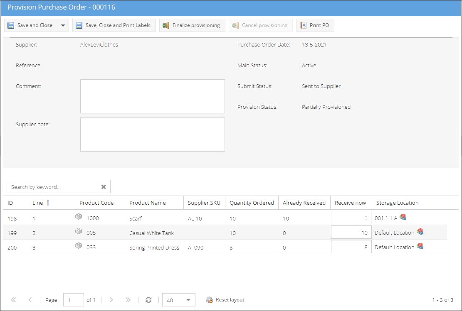Image resolution: width=462 pixels, height=311 pixels.
Task: Go to the last page
Action: (128, 300)
